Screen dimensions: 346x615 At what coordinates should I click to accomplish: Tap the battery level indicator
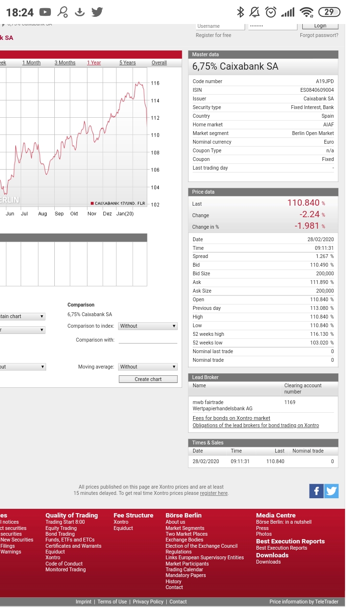pos(329,12)
